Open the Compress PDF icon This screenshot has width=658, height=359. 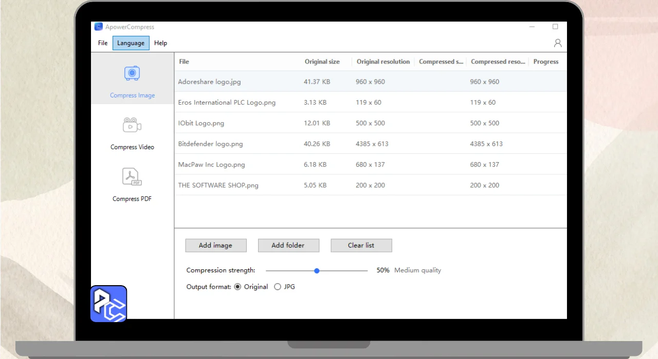132,177
